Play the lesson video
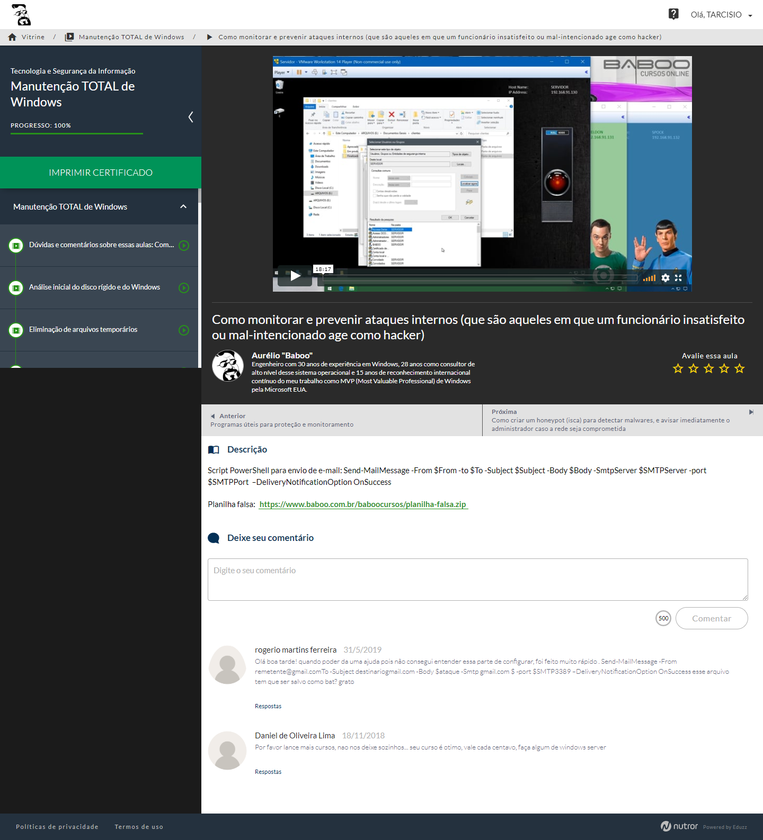The height and width of the screenshot is (840, 763). (295, 276)
